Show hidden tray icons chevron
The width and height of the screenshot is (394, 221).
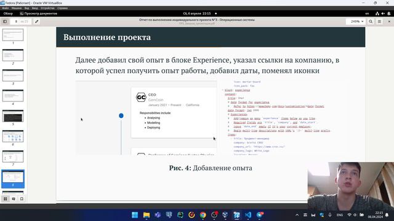click(297, 215)
